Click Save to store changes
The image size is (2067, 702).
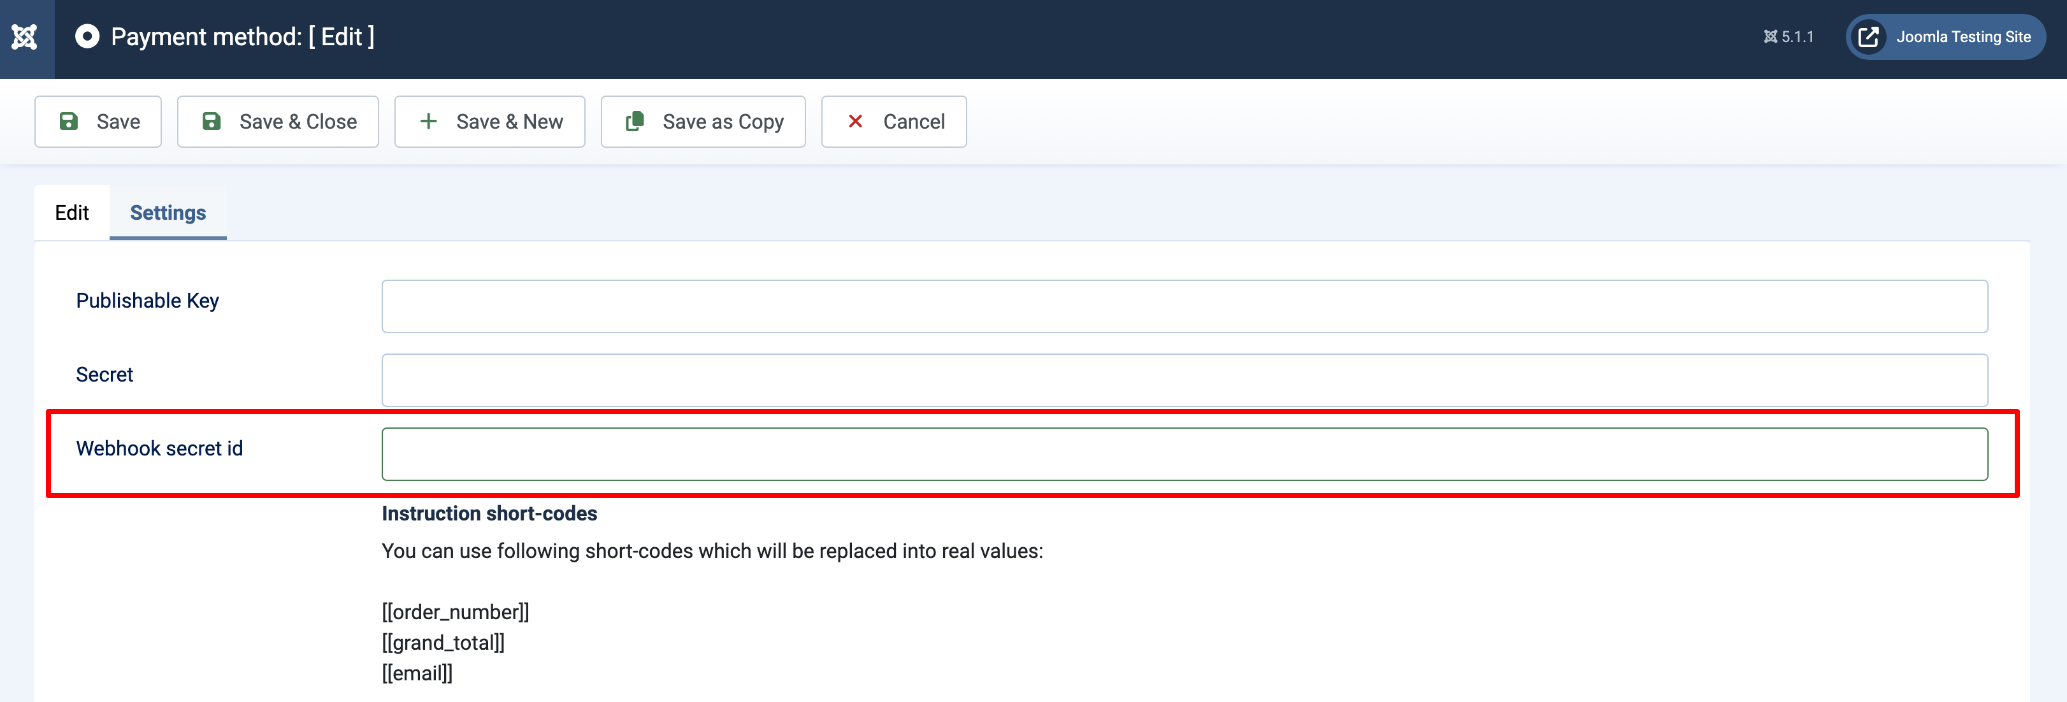tap(100, 121)
